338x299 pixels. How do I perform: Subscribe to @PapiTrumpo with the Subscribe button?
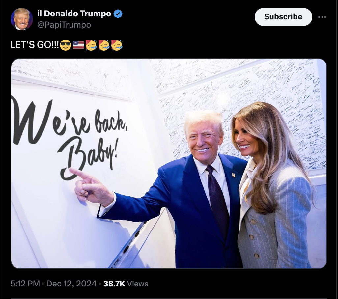(283, 17)
